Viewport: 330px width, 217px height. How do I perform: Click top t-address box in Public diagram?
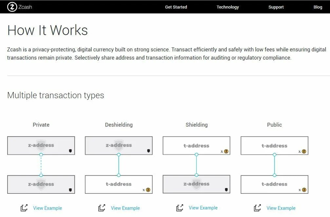274,146
